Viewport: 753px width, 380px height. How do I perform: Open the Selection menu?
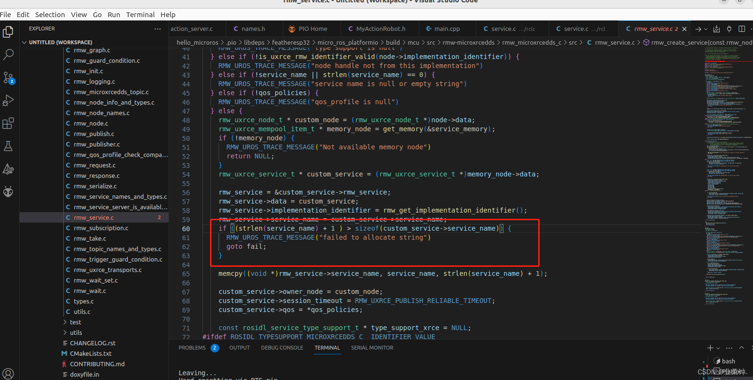[50, 15]
